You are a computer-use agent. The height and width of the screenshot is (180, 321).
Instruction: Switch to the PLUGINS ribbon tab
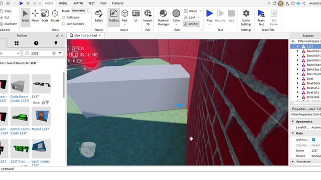pos(117,3)
